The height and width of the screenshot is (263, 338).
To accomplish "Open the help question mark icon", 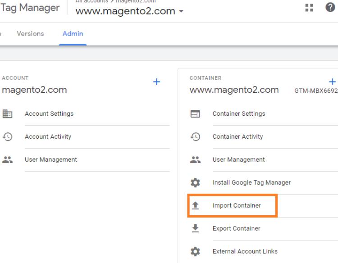I will (x=330, y=9).
